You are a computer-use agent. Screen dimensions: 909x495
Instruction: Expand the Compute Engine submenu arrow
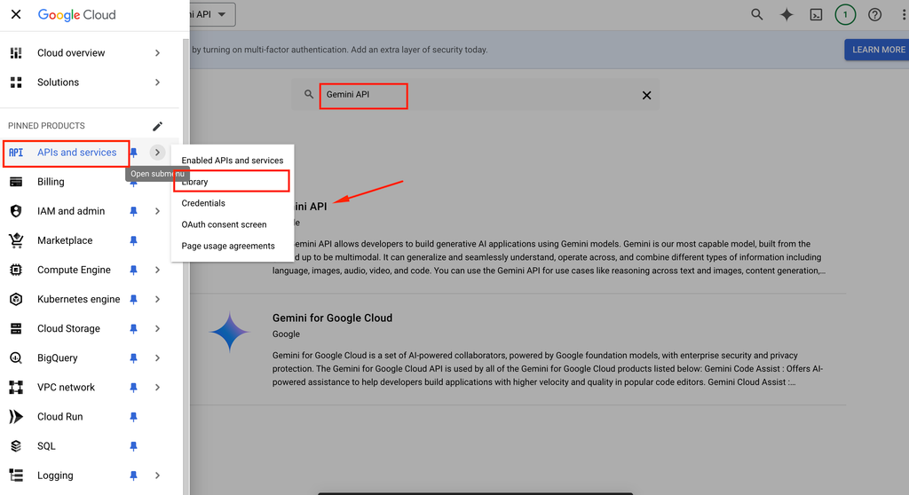[x=157, y=270]
